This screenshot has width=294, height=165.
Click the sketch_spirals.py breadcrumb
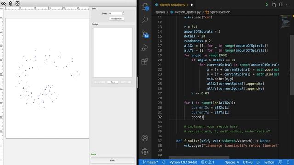click(x=188, y=12)
